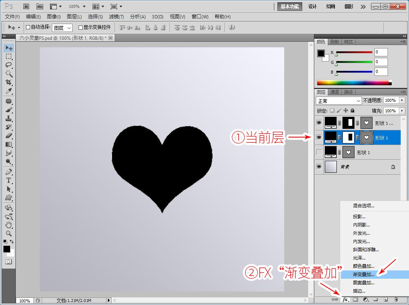Show the hidden third 形状 1 layer
409x305 pixels.
coord(319,152)
